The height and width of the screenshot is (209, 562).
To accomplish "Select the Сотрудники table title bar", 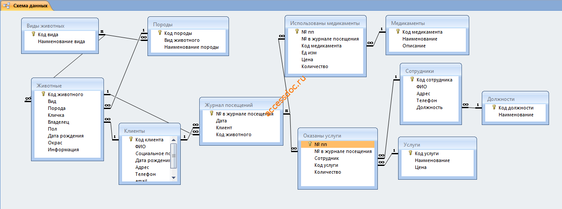I will pyautogui.click(x=431, y=71).
